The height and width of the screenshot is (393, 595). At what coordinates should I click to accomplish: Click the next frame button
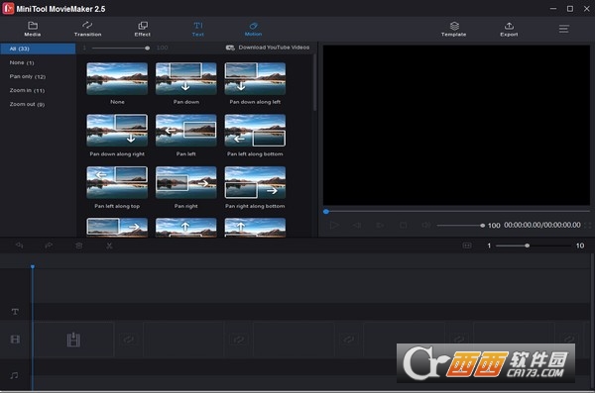(380, 225)
